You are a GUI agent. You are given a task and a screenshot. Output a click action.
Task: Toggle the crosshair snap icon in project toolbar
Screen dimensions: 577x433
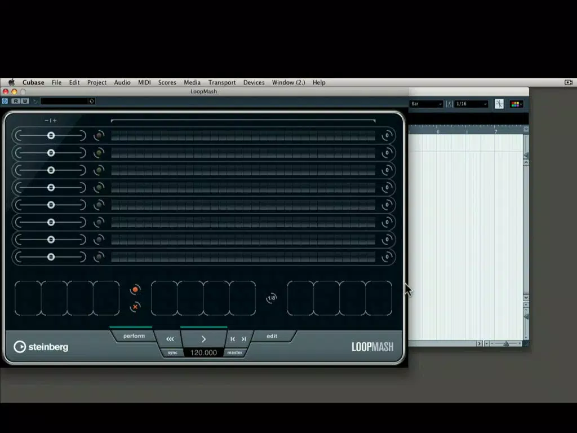pyautogui.click(x=499, y=104)
